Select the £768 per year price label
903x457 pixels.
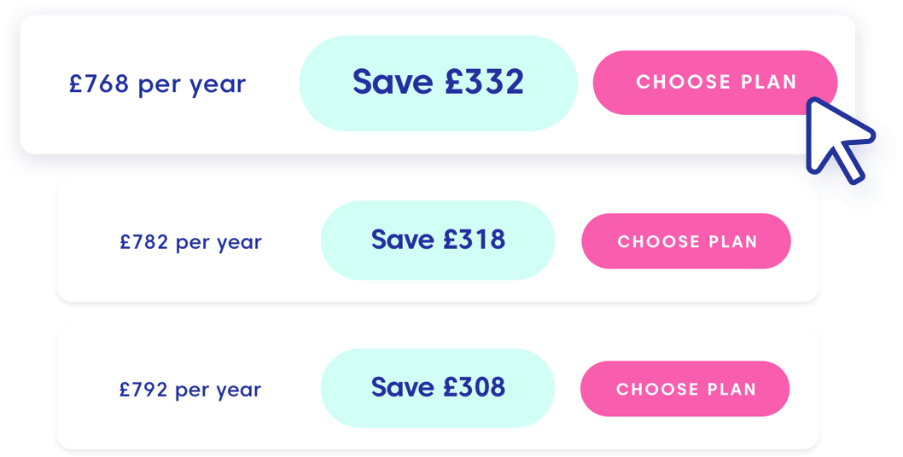pos(157,84)
